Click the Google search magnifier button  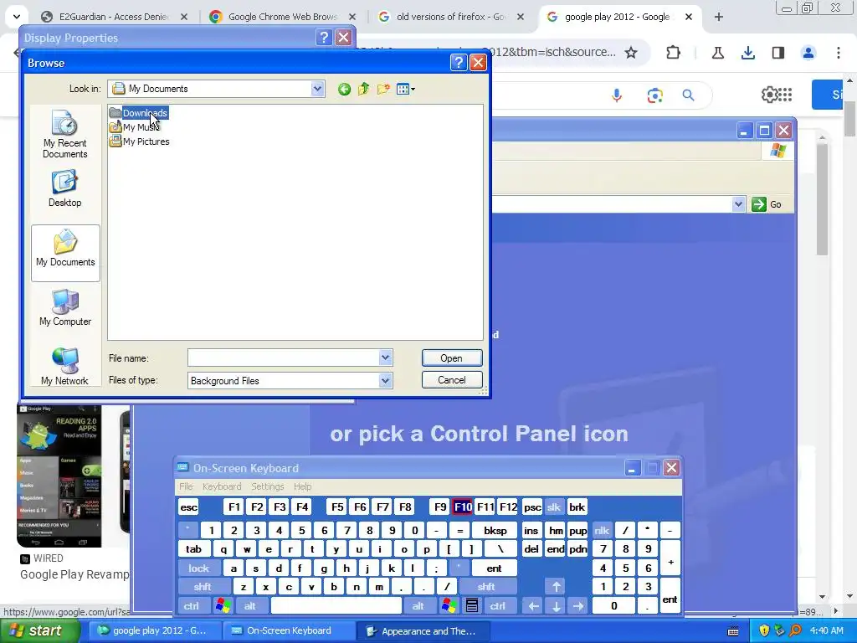pyautogui.click(x=688, y=95)
